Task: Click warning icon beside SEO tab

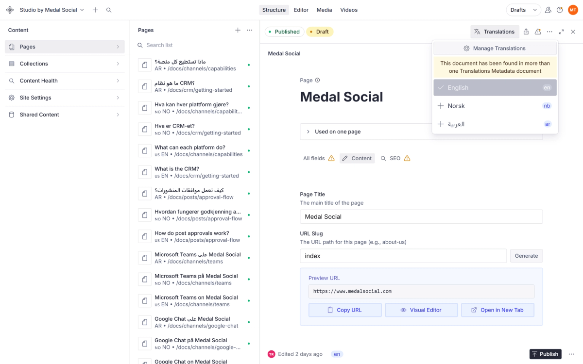Action: coord(407,158)
